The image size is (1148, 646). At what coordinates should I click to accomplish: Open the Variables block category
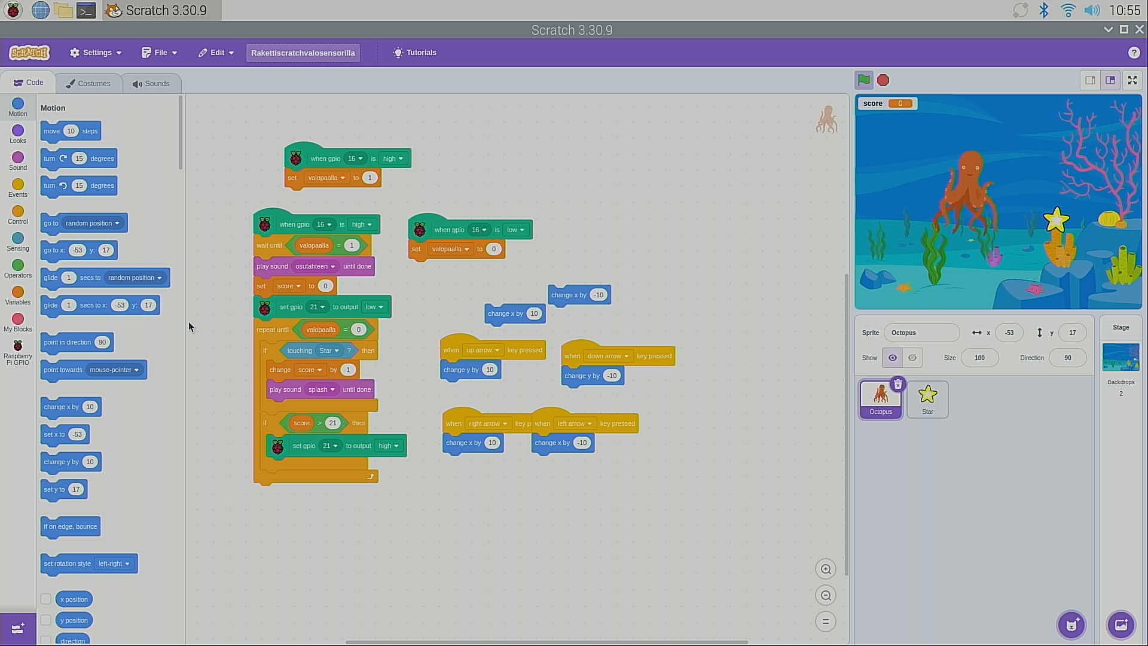[18, 296]
